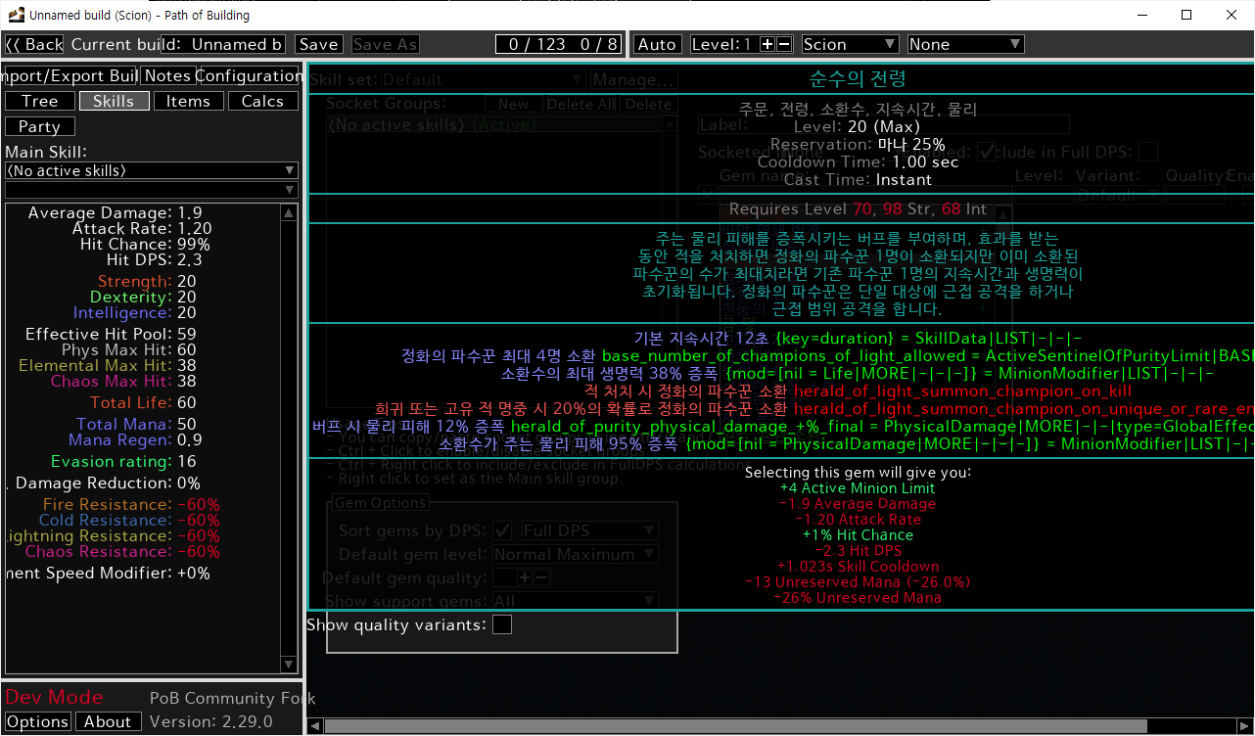Click the Version: 2.29.0 text
Image resolution: width=1255 pixels, height=736 pixels.
point(212,721)
